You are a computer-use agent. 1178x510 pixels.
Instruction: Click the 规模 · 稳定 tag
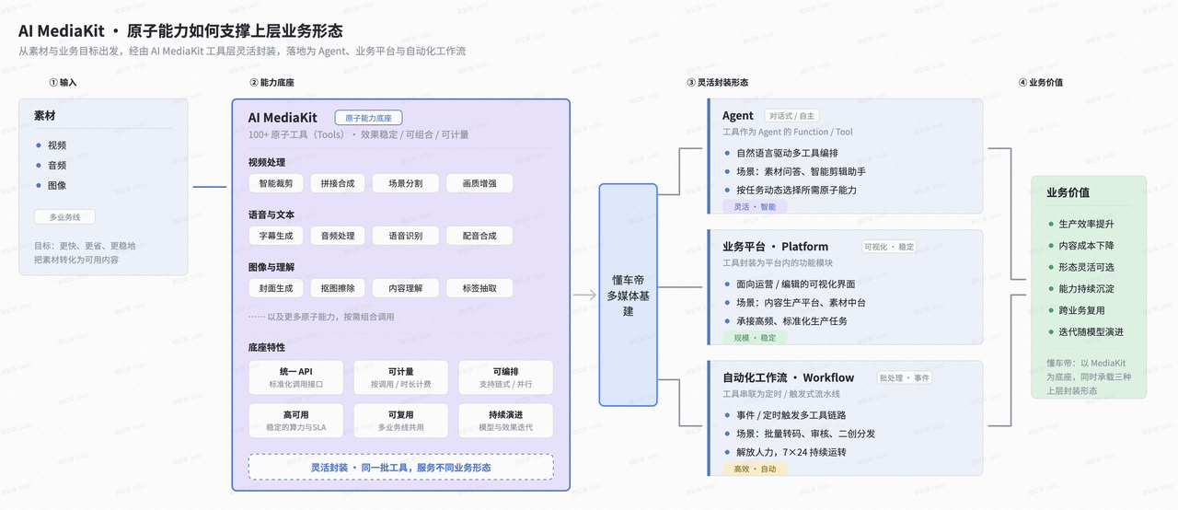coord(755,338)
